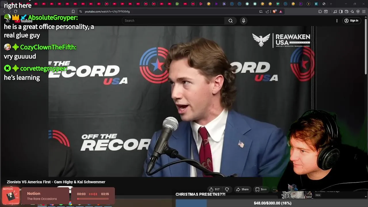The image size is (368, 207).
Task: Click the REAWAKEN USA logo in the video
Action: click(281, 40)
